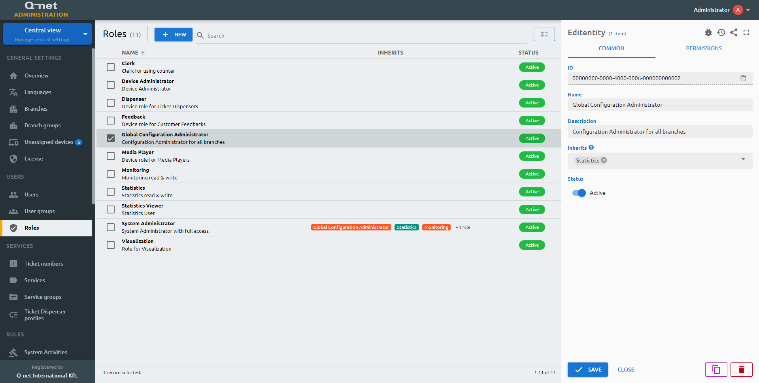
Task: Toggle the Active status switch
Action: click(579, 193)
